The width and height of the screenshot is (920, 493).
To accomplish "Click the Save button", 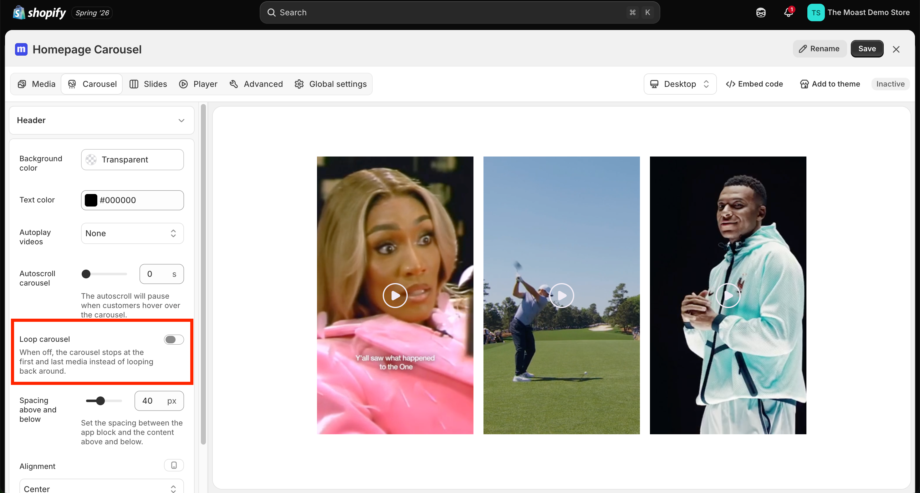I will [x=867, y=49].
